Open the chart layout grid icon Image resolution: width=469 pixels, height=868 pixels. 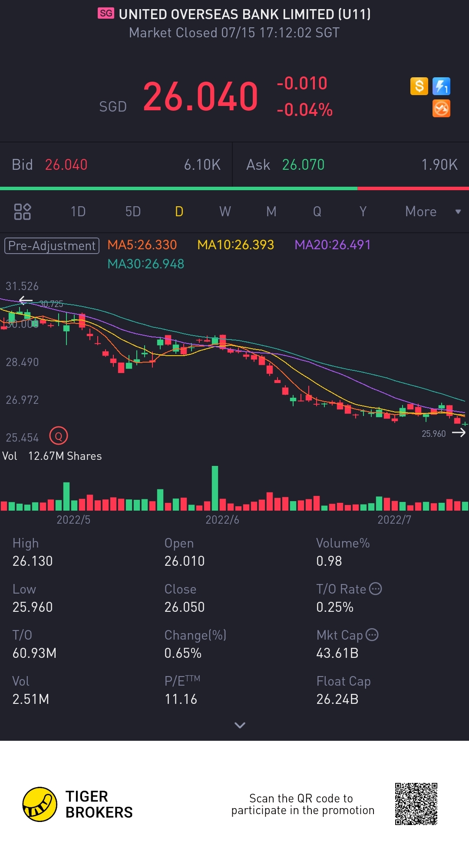click(23, 212)
